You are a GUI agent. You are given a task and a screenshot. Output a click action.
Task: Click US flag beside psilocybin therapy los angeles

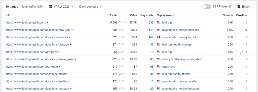pyautogui.click(x=158, y=59)
